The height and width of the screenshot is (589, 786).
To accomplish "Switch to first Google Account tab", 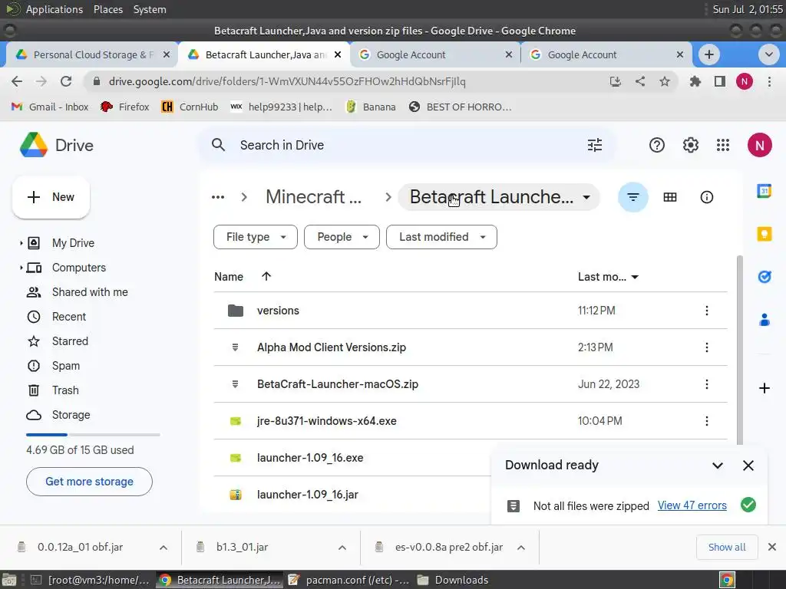I will coord(434,54).
